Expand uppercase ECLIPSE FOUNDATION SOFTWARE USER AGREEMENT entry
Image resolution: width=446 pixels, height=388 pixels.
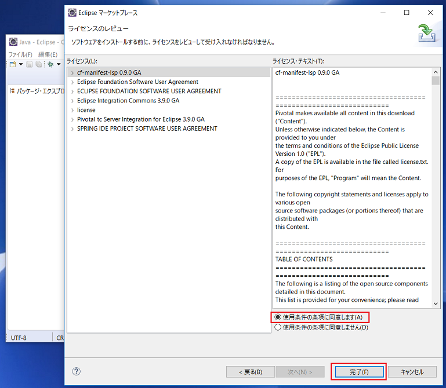click(x=72, y=91)
